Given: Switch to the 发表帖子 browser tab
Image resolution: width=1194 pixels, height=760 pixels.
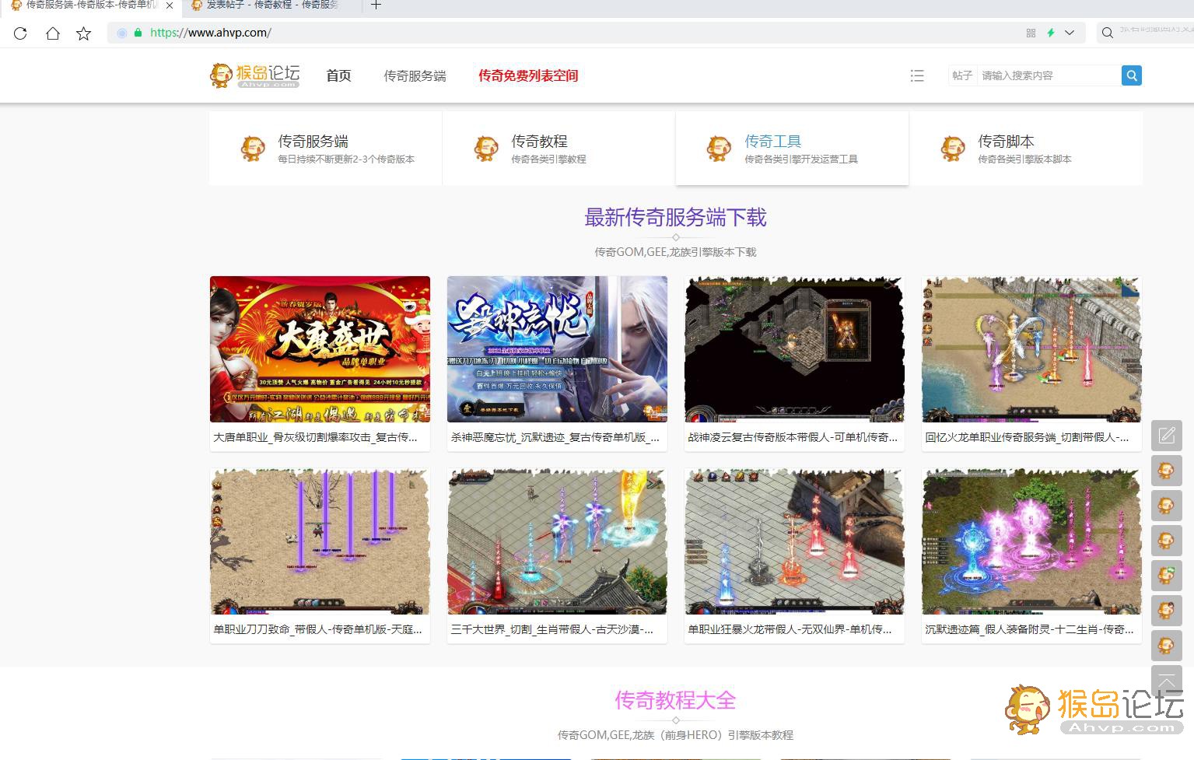Looking at the screenshot, I should [264, 5].
